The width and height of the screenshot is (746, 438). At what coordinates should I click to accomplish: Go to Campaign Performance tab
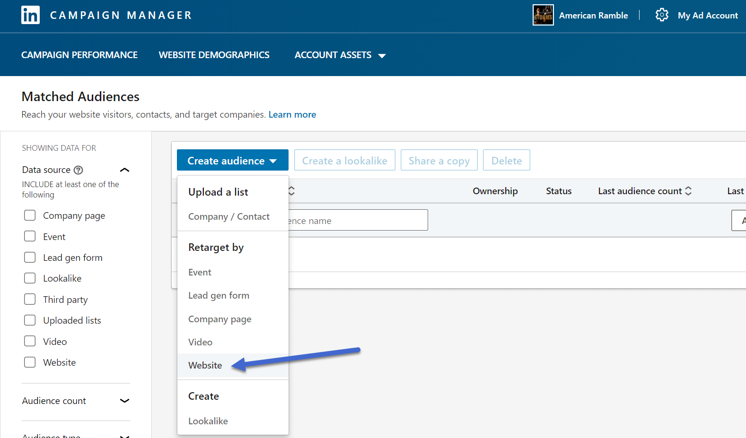[79, 55]
